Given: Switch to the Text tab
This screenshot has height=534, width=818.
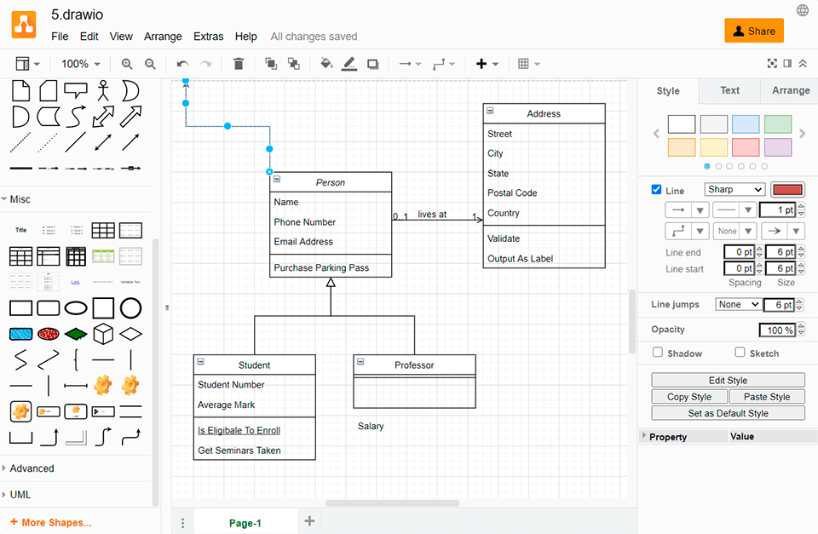Looking at the screenshot, I should 729,90.
